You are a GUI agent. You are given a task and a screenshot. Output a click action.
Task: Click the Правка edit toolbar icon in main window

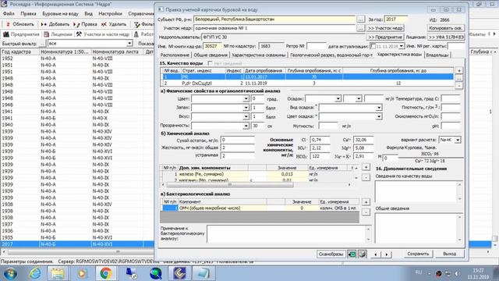[x=76, y=24]
